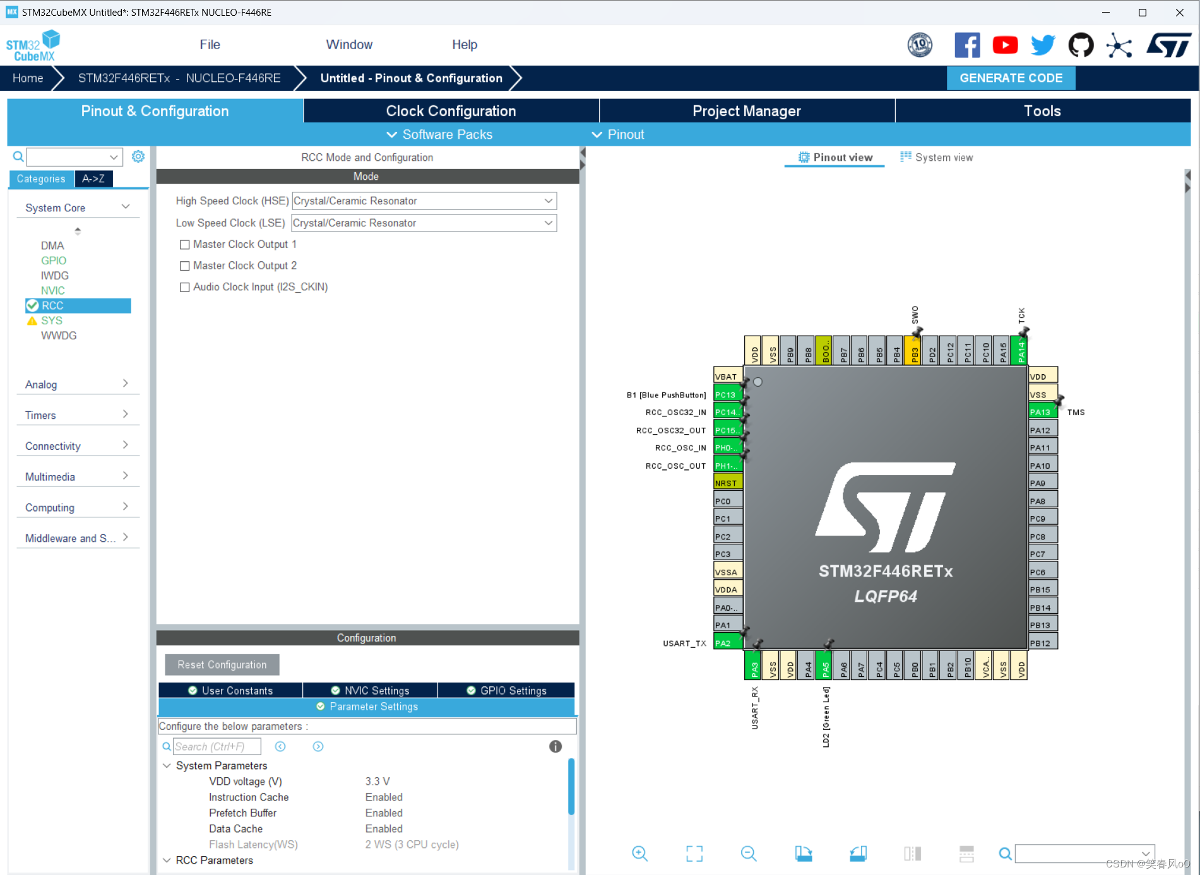Click the ST community network icon
Viewport: 1200px width, 875px height.
coord(1119,46)
